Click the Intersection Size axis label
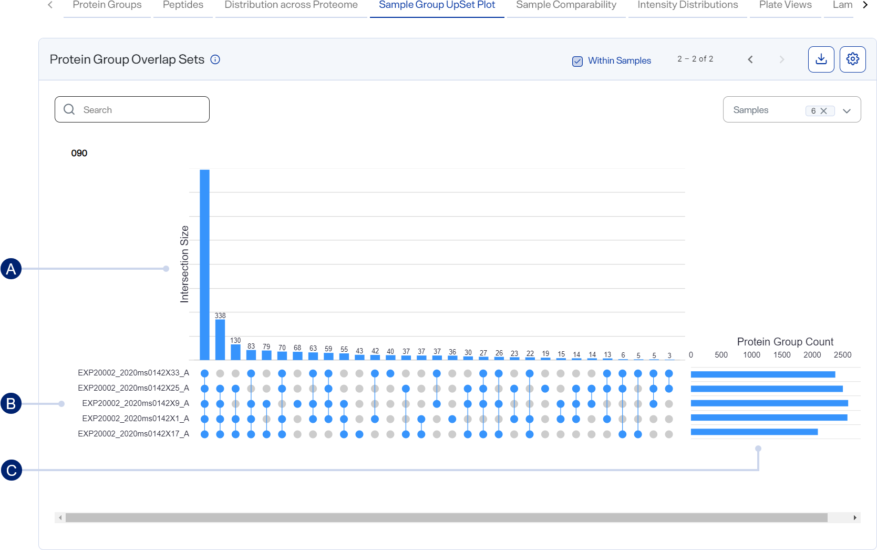The width and height of the screenshot is (877, 550). tap(184, 264)
